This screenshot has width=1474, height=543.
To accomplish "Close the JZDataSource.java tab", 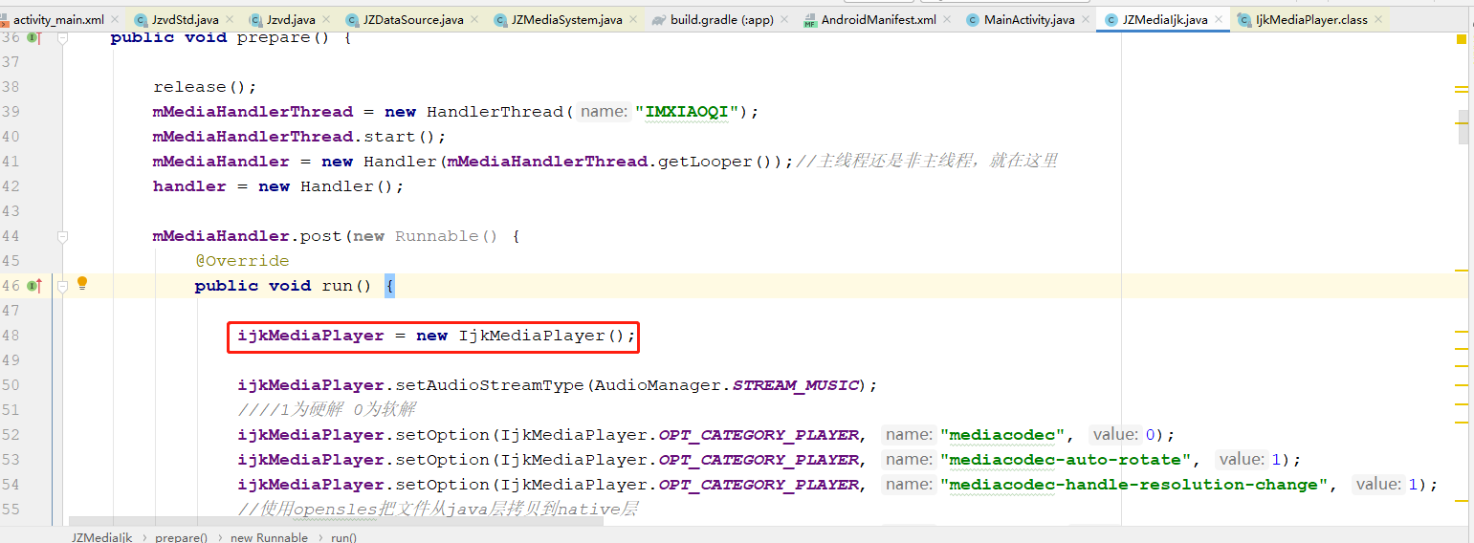I will [475, 19].
